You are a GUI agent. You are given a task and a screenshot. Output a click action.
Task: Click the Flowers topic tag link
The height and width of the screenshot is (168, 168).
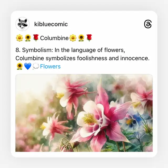[x=50, y=66]
